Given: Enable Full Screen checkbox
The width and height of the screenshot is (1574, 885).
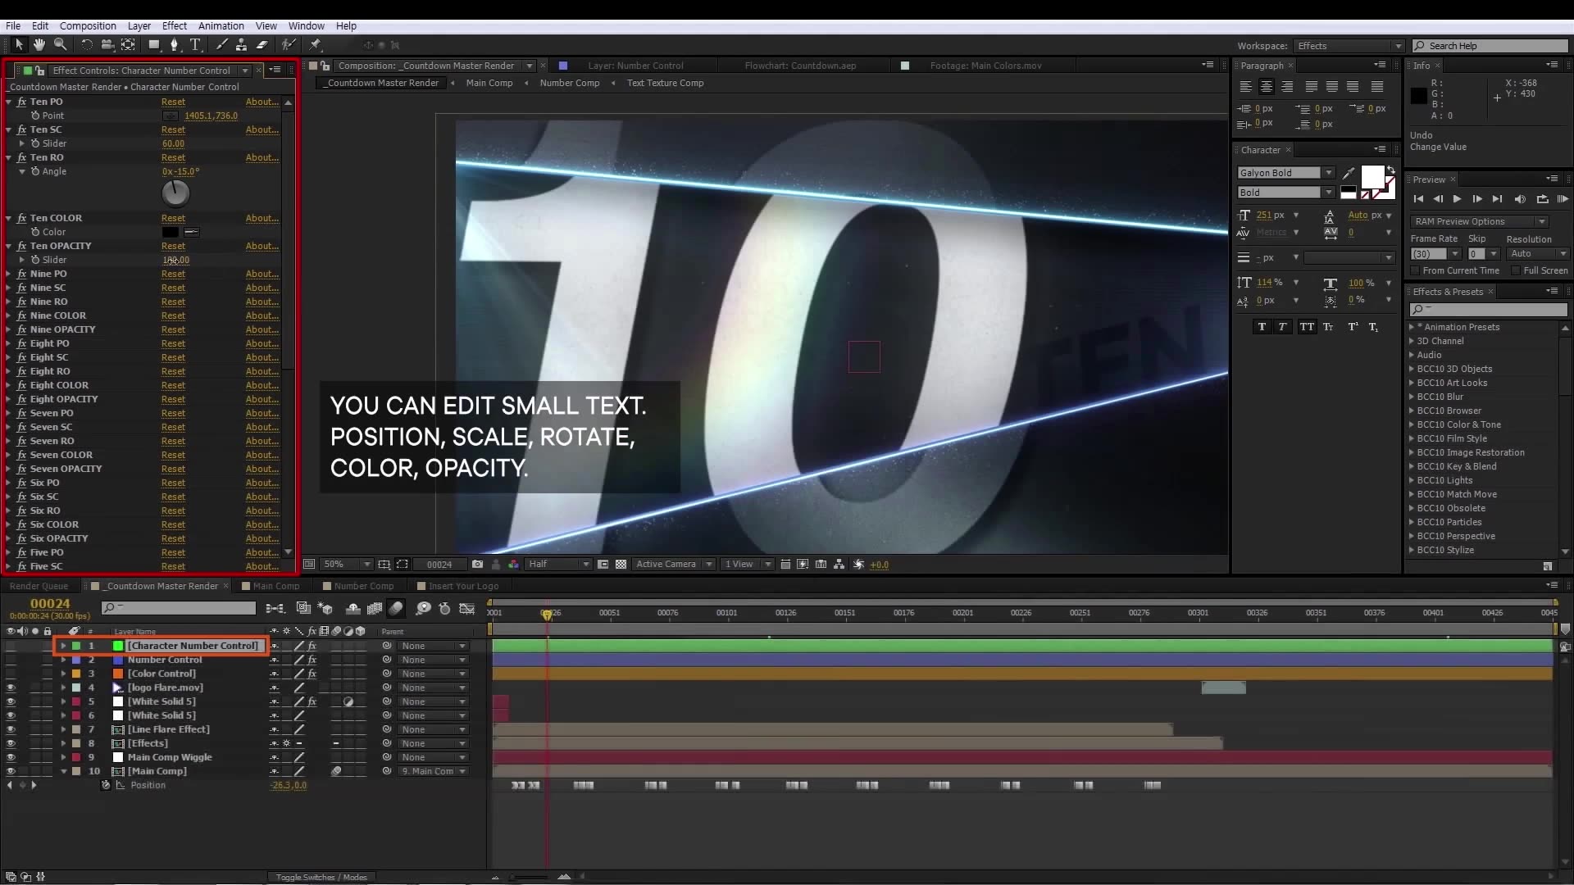Looking at the screenshot, I should point(1516,270).
